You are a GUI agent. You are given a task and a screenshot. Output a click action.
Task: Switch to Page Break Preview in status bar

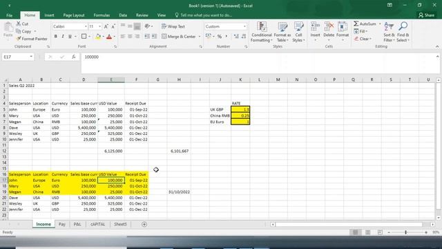click(380, 232)
